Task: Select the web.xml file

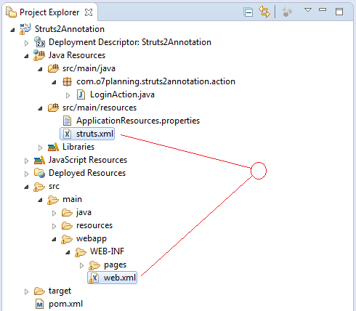Action: point(113,278)
